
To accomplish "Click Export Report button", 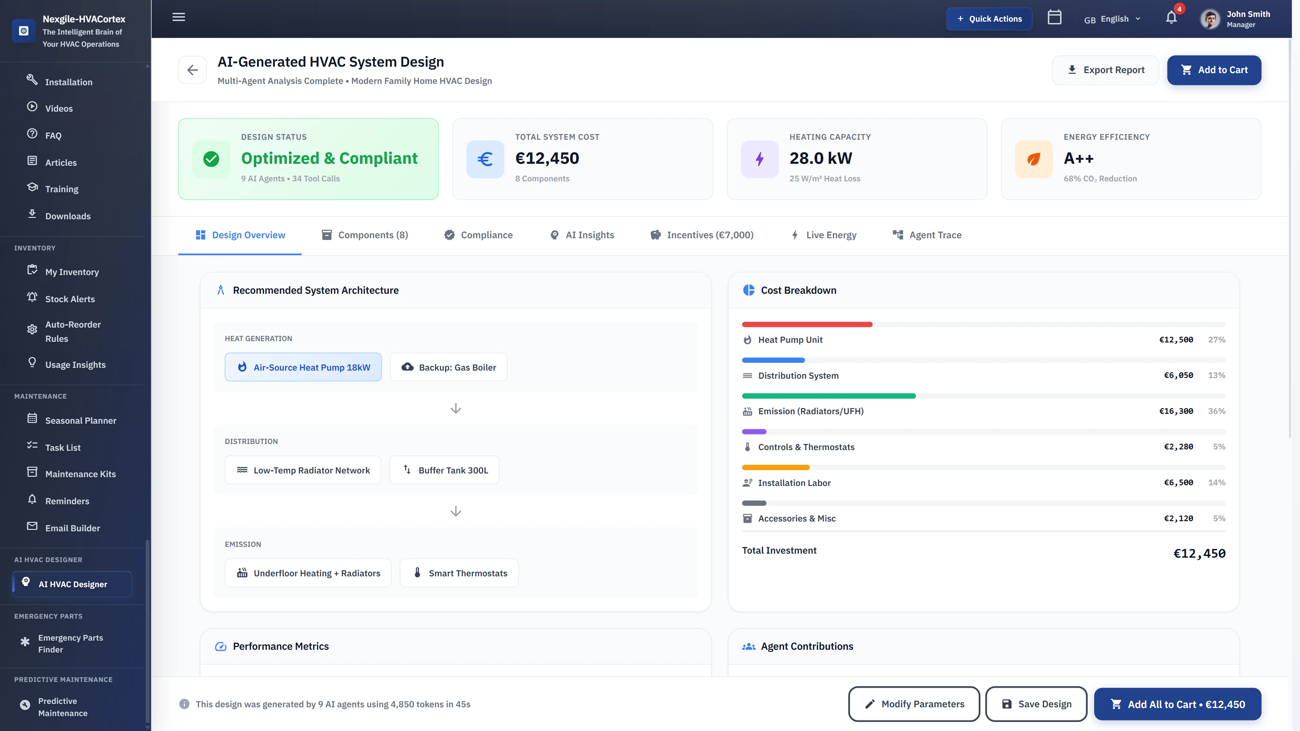I will click(x=1105, y=70).
